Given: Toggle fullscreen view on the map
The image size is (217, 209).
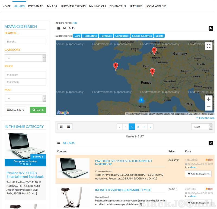Looking at the screenshot, I should (209, 46).
